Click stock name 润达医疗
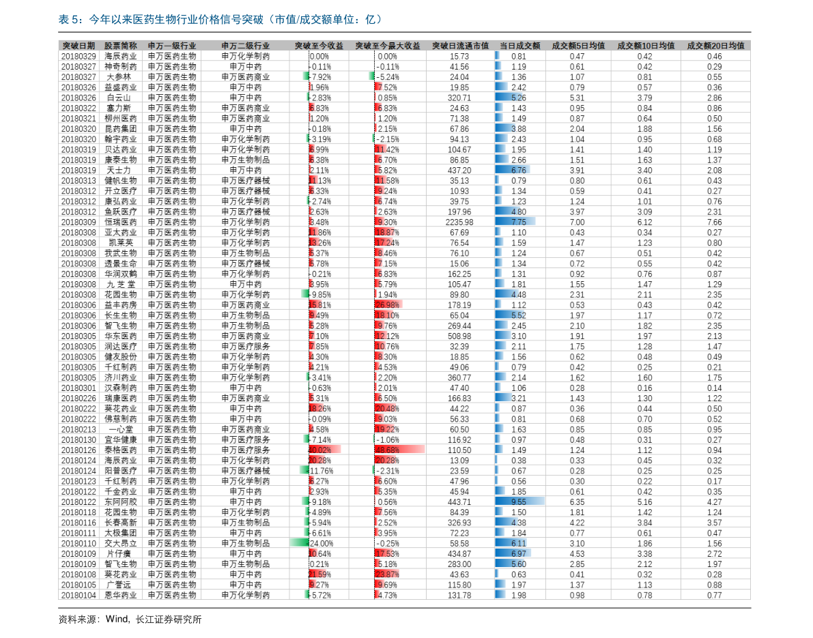Viewport: 813px width, 638px height. pyautogui.click(x=121, y=346)
